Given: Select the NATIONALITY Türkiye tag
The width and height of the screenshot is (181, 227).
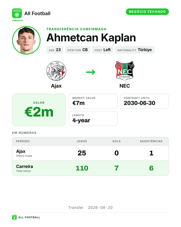Looking at the screenshot, I should (135, 50).
